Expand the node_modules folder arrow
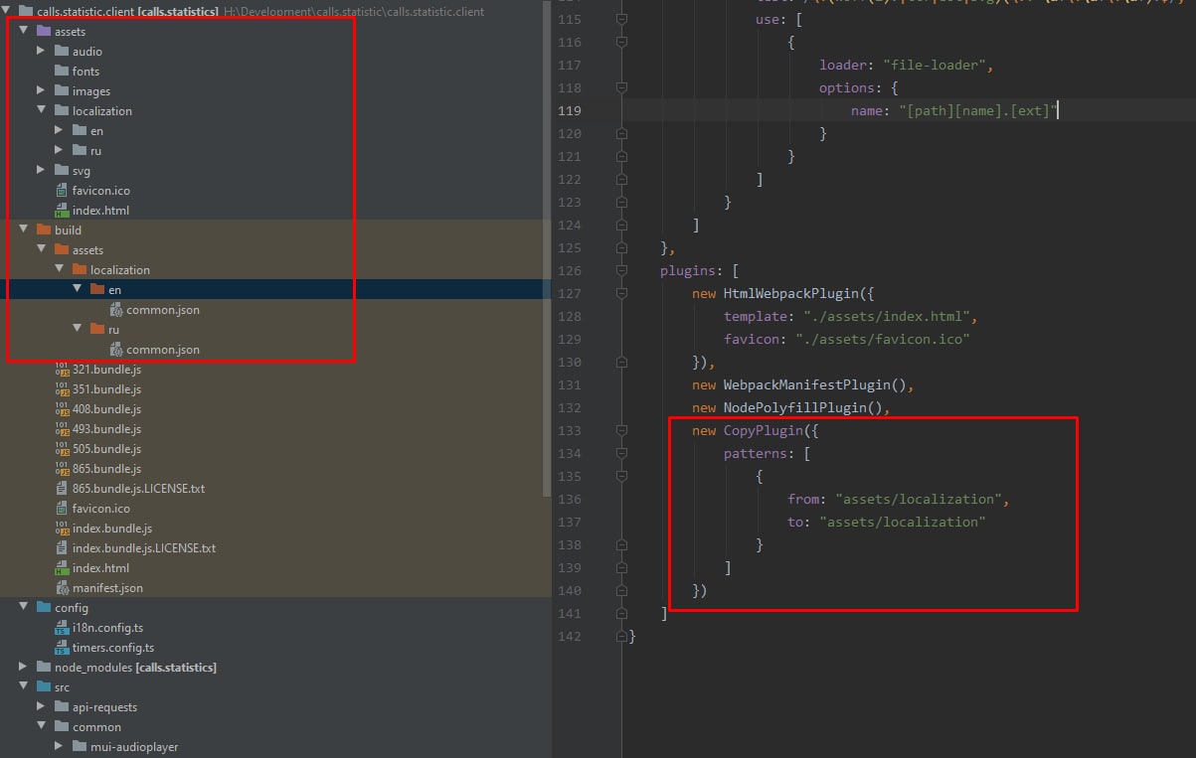Viewport: 1196px width, 758px height. click(x=23, y=667)
